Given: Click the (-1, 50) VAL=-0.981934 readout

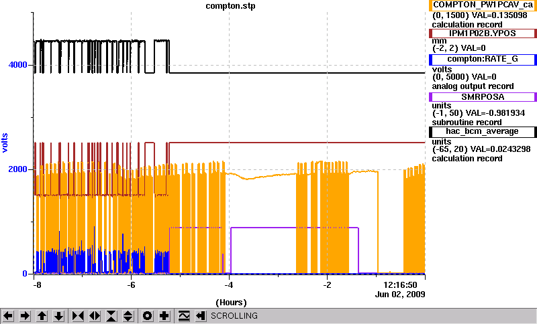Looking at the screenshot, I should click(x=479, y=113).
